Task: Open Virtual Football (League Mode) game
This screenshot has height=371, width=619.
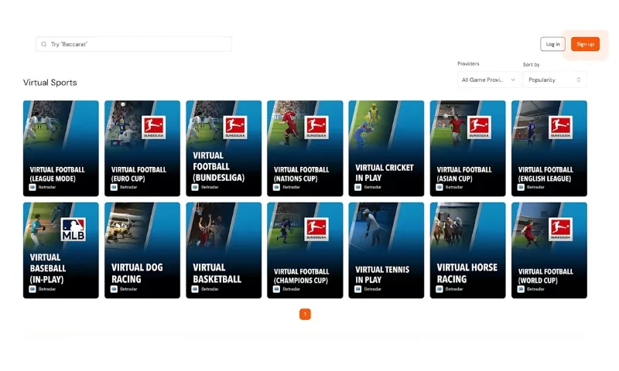Action: click(x=61, y=148)
